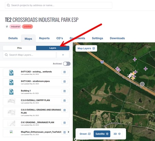Open the C4.0 OVERALL GRADING thumbnail

click(x=11, y=112)
